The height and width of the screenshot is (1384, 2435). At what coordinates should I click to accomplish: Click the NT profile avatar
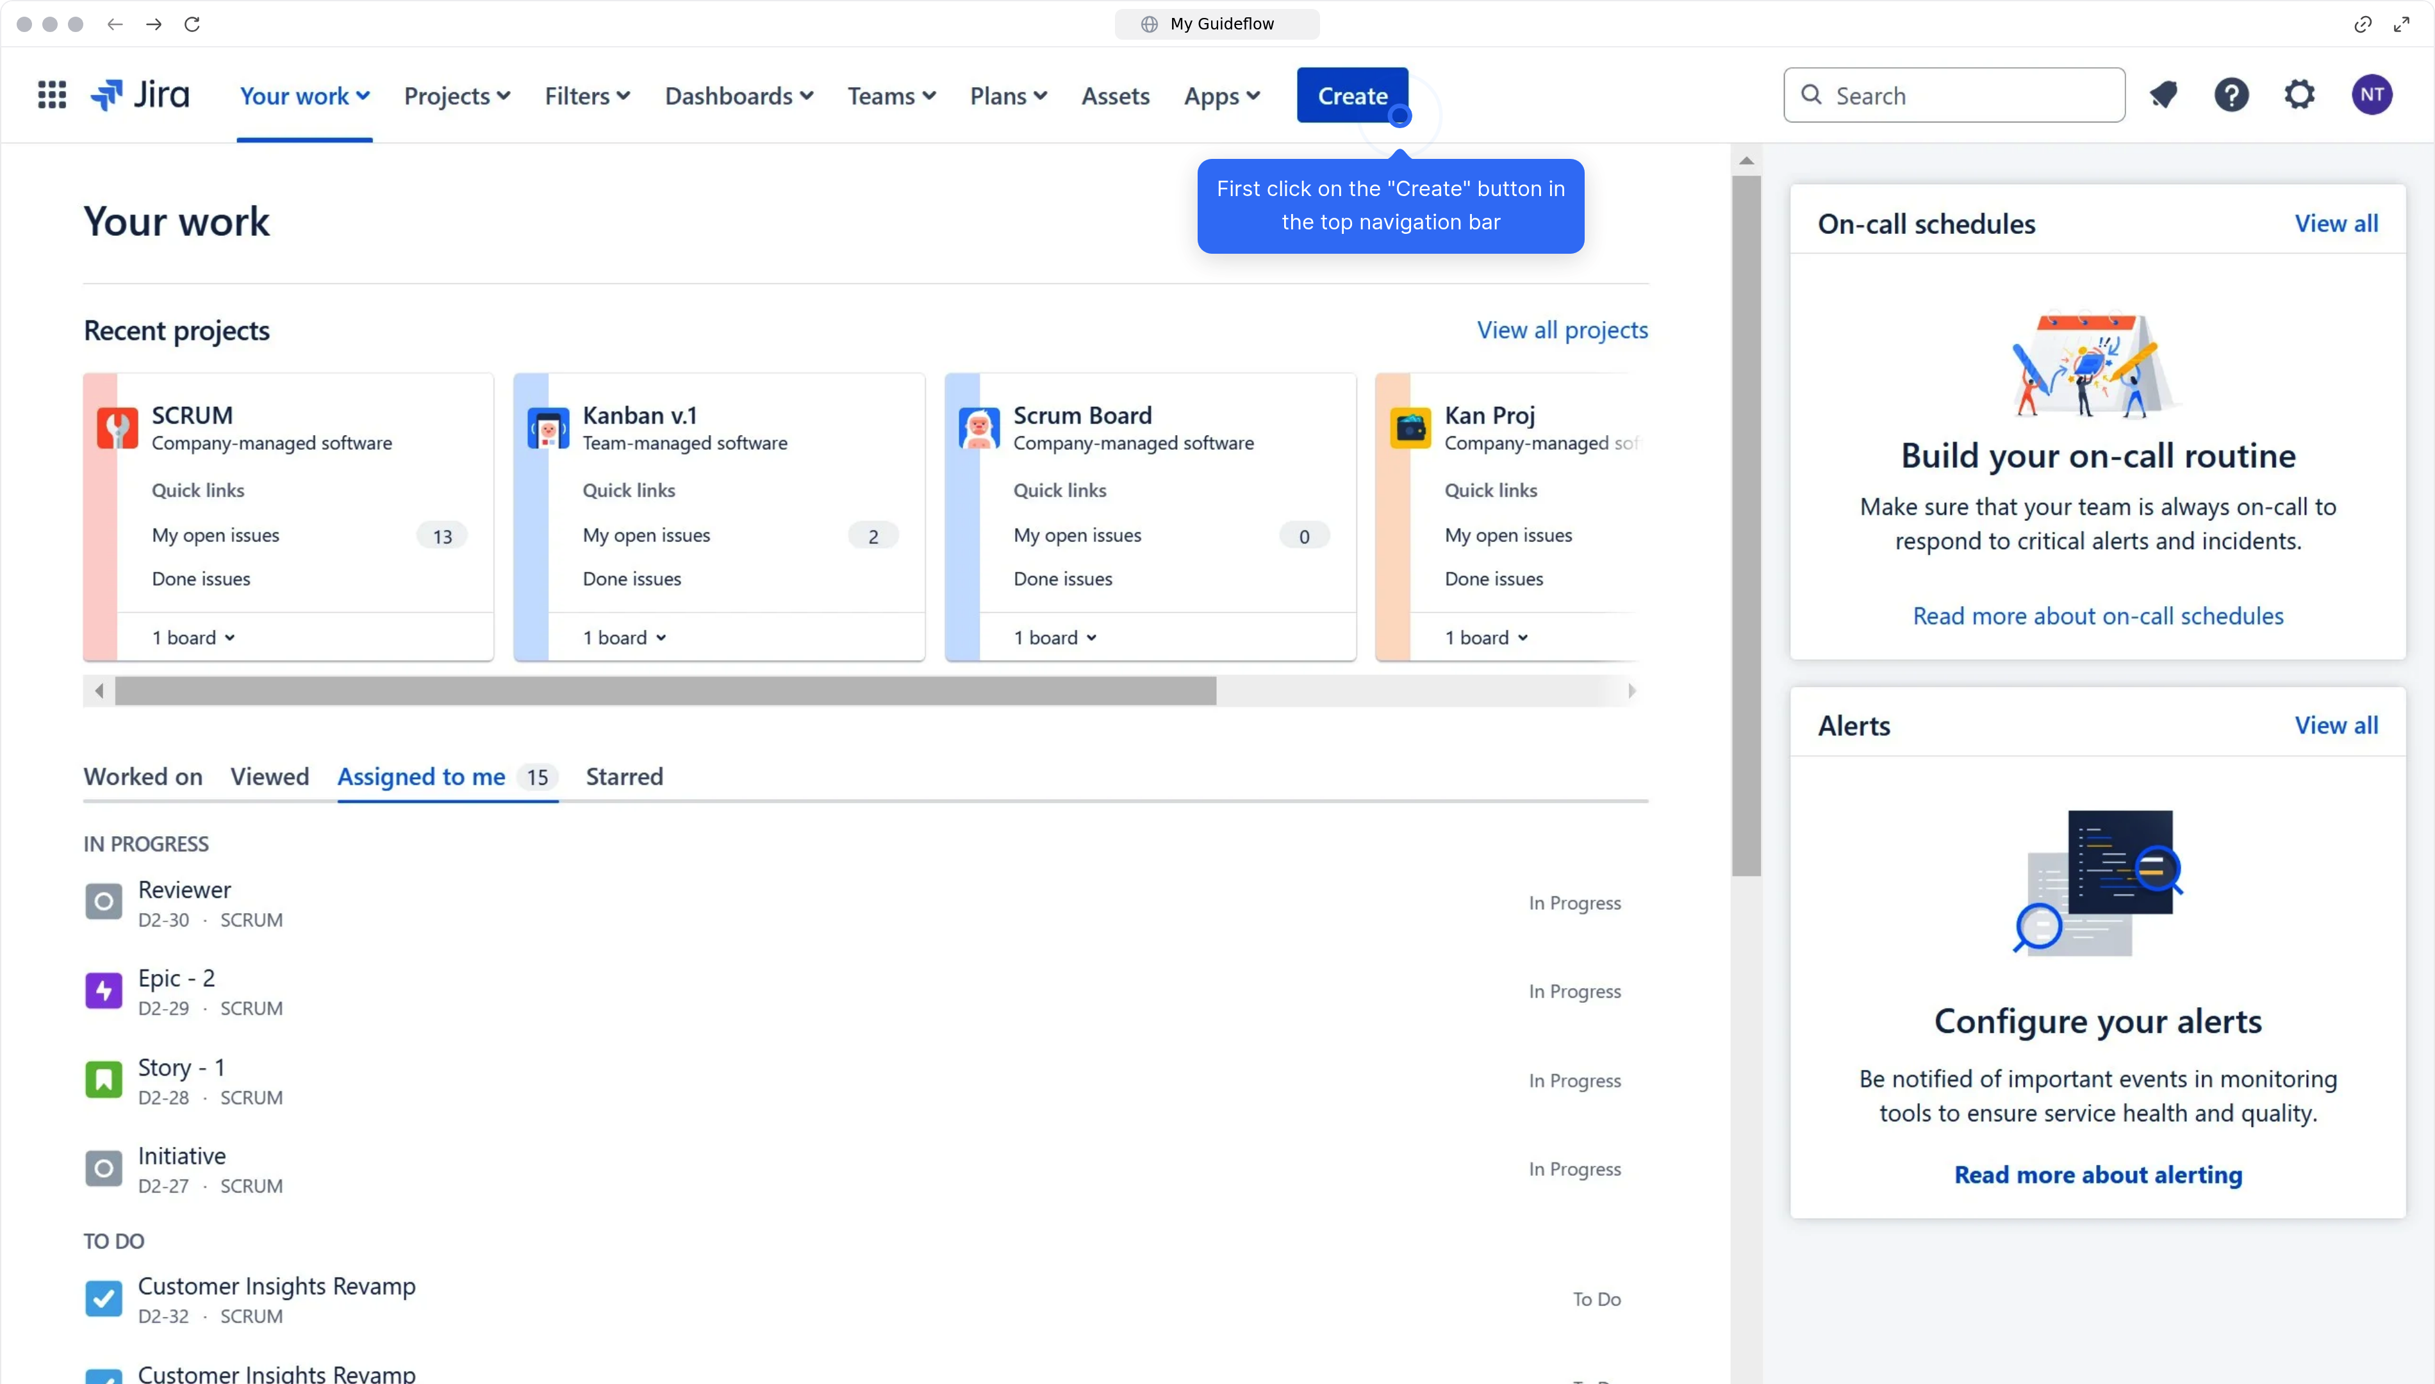[2372, 94]
